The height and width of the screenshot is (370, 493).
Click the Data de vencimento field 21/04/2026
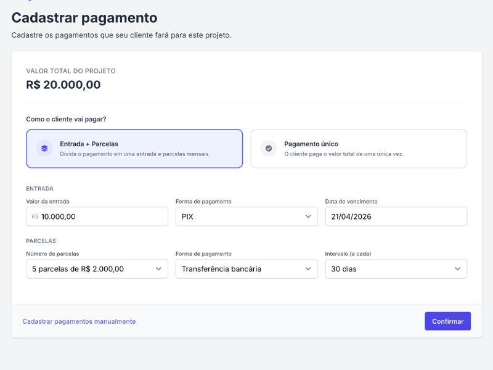coord(396,216)
